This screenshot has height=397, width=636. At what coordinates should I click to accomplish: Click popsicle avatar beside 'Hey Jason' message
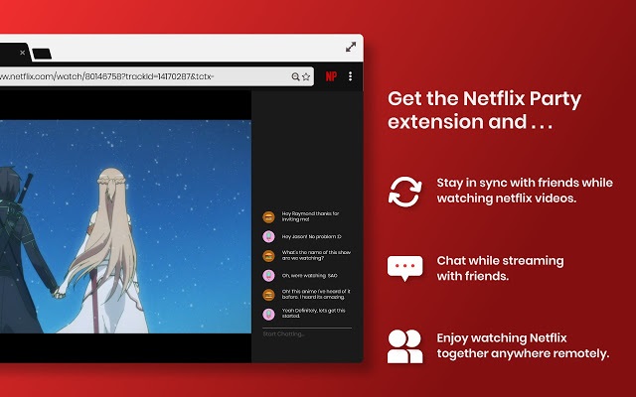point(268,236)
